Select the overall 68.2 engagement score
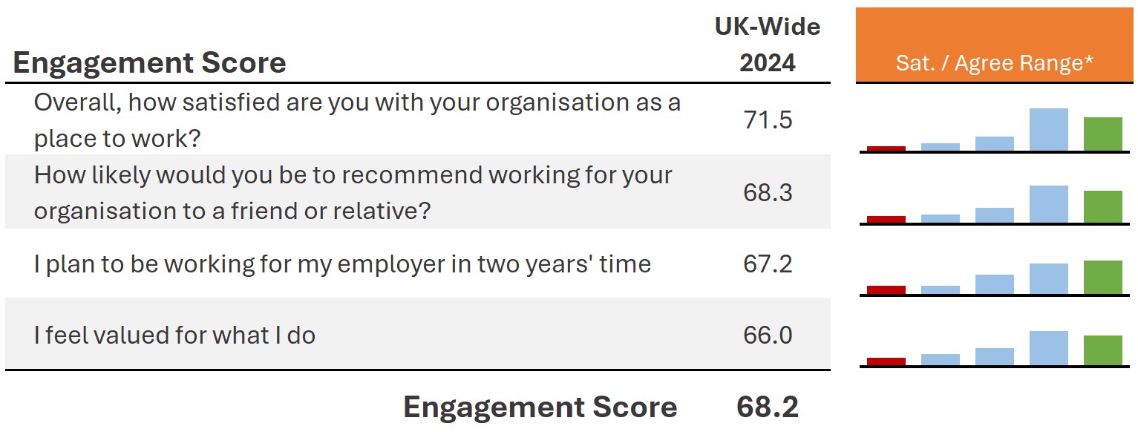The image size is (1138, 432). pyautogui.click(x=768, y=407)
